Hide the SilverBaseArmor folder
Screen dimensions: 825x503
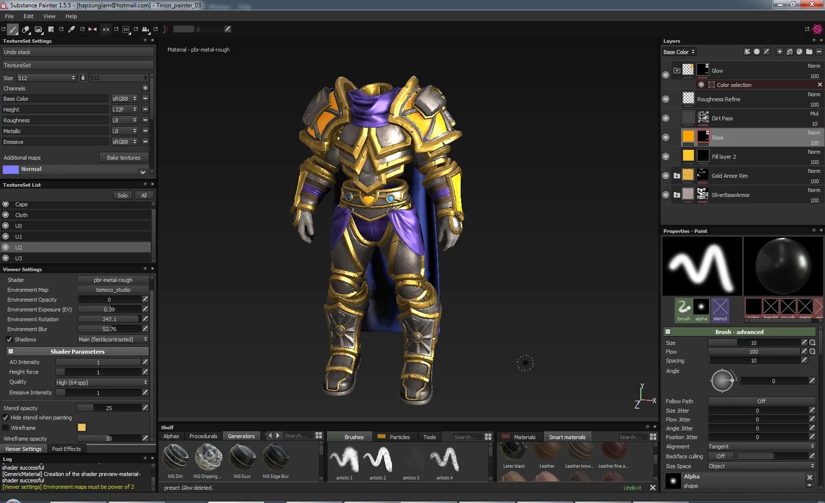click(665, 195)
